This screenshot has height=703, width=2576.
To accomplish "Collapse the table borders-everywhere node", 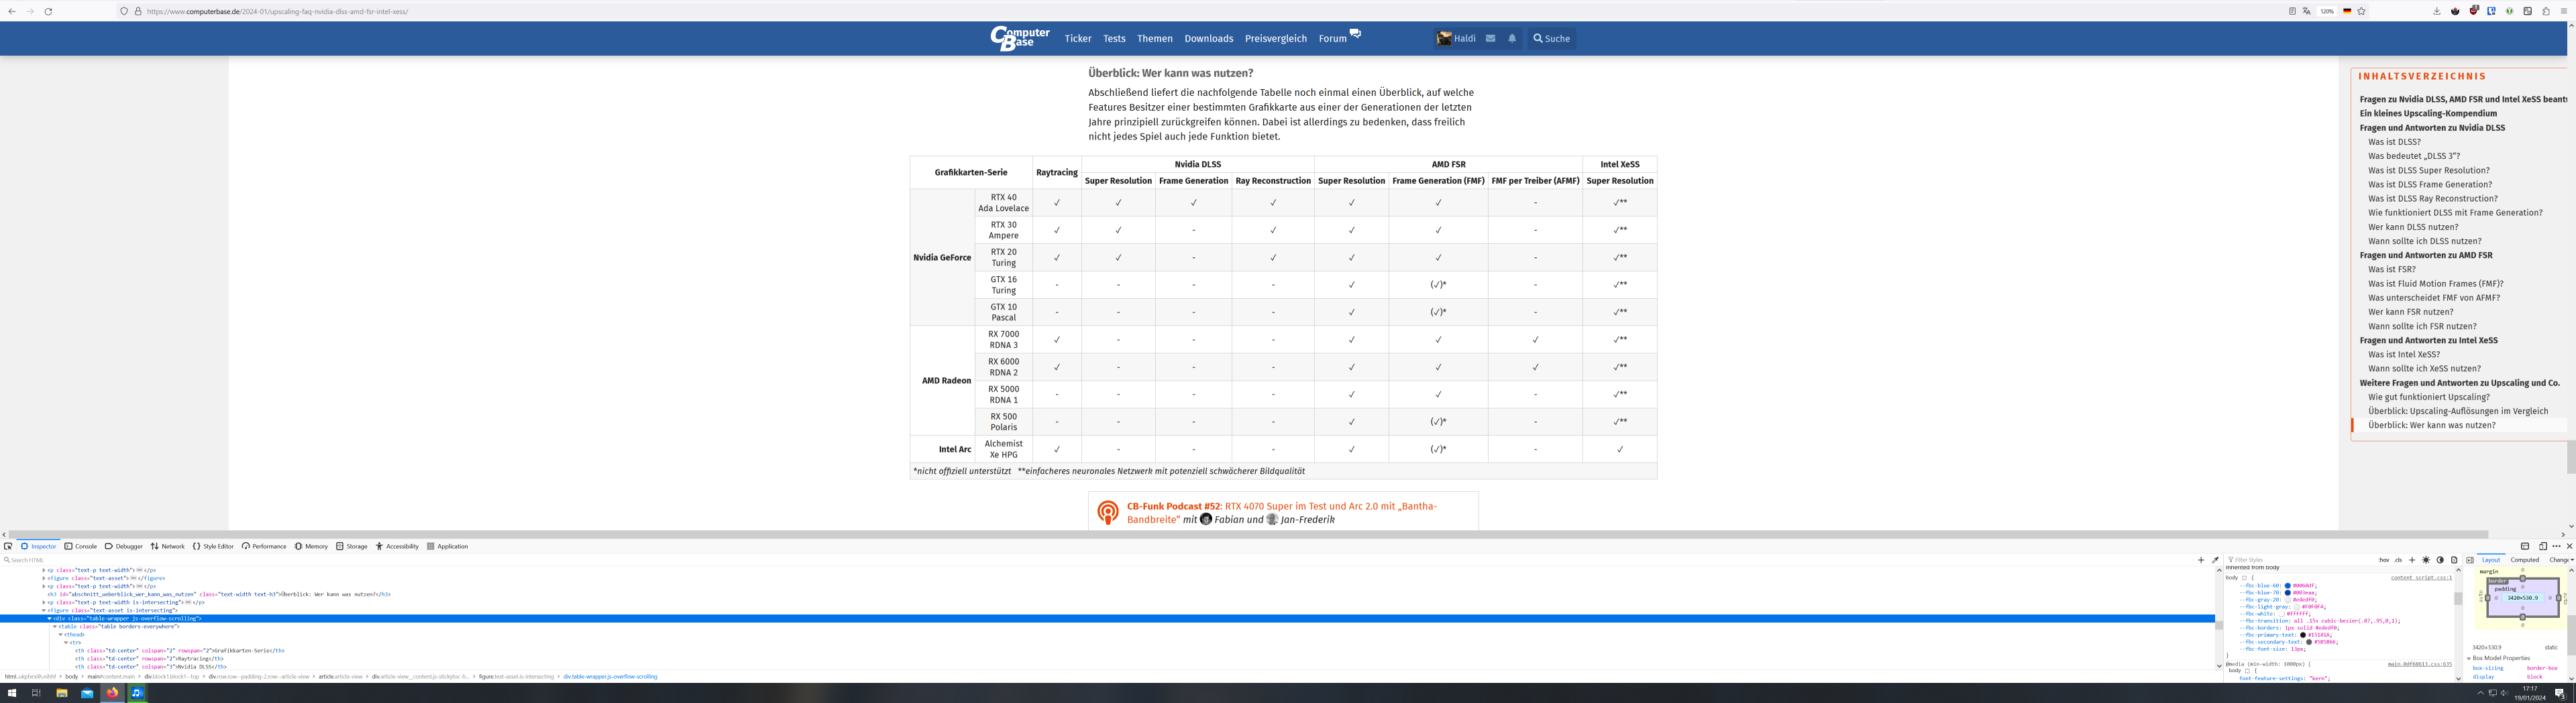I will coord(55,627).
